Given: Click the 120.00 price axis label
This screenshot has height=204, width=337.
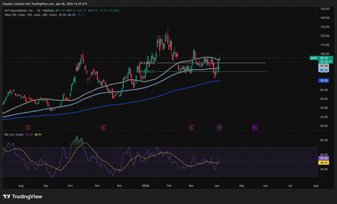Looking at the screenshot, I should [325, 36].
